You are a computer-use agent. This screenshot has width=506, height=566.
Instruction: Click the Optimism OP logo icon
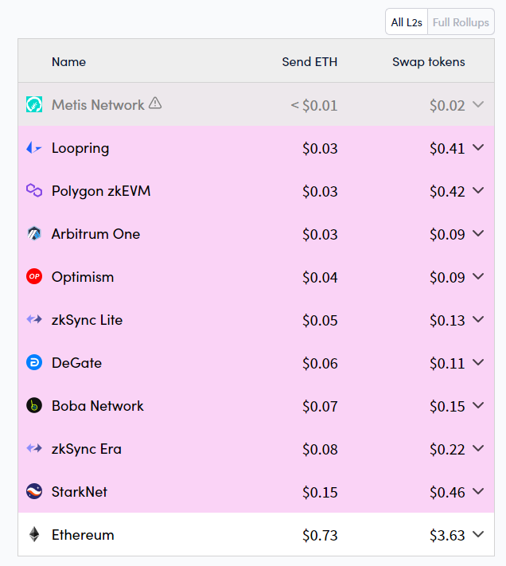34,276
